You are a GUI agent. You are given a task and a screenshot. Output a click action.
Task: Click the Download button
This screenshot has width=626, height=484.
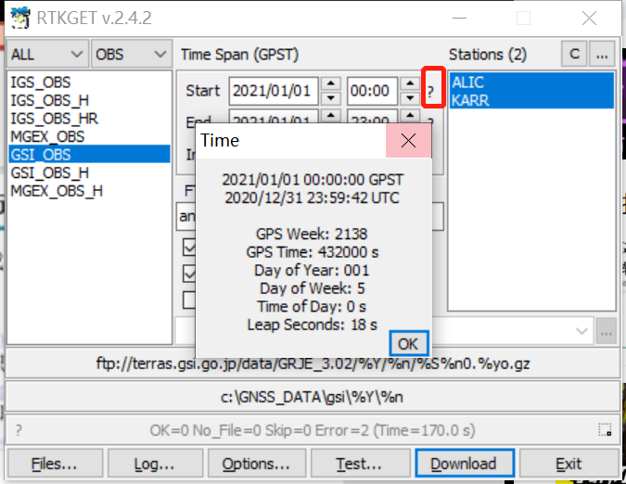click(x=465, y=464)
